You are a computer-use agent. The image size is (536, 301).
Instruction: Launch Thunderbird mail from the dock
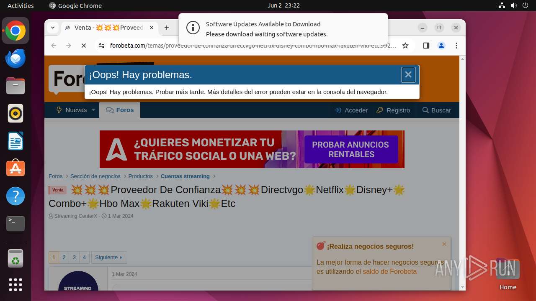click(x=15, y=59)
